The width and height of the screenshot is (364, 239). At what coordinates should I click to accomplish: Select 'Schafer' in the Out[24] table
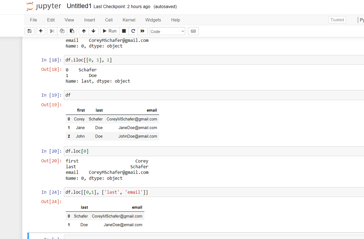pos(81,216)
